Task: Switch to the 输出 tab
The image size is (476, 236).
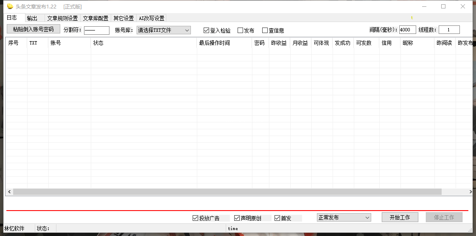Action: (x=32, y=18)
